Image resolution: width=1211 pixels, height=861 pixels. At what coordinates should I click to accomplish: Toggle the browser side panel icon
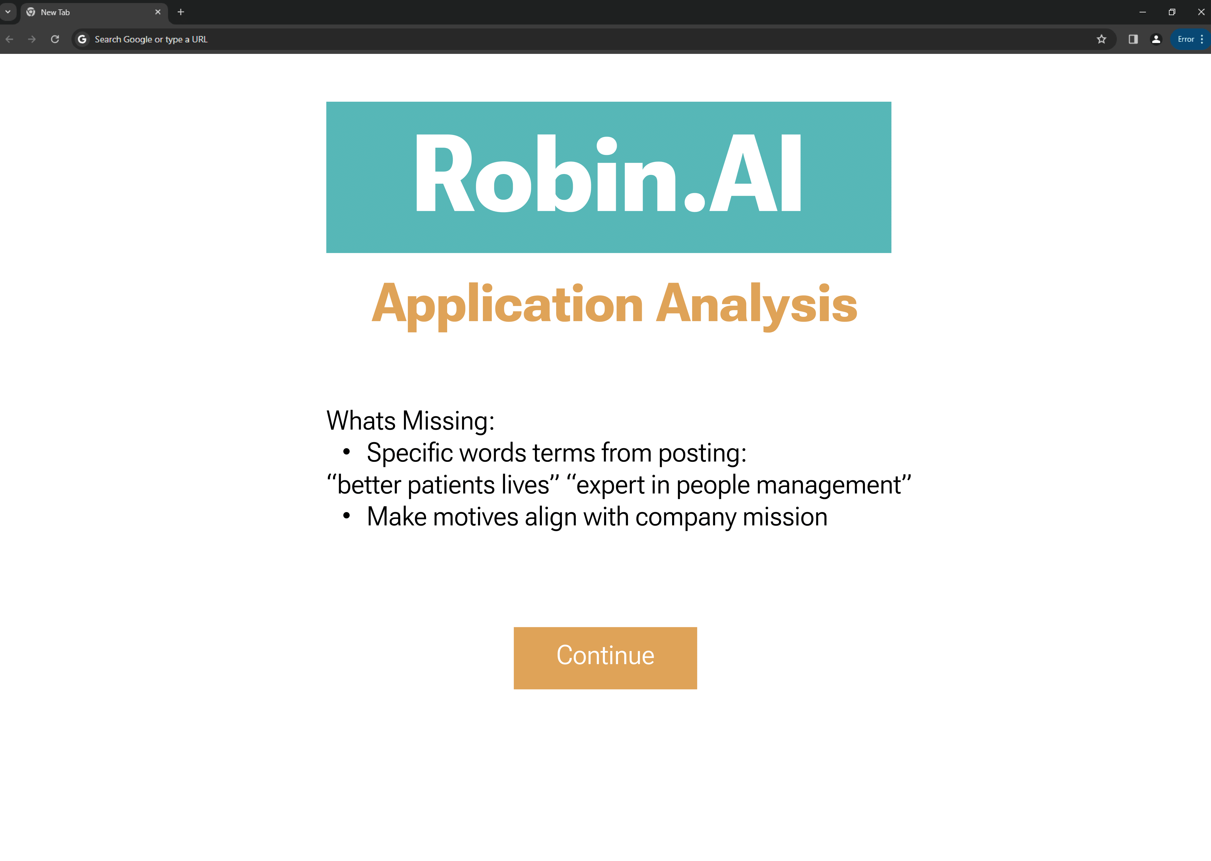(x=1133, y=39)
